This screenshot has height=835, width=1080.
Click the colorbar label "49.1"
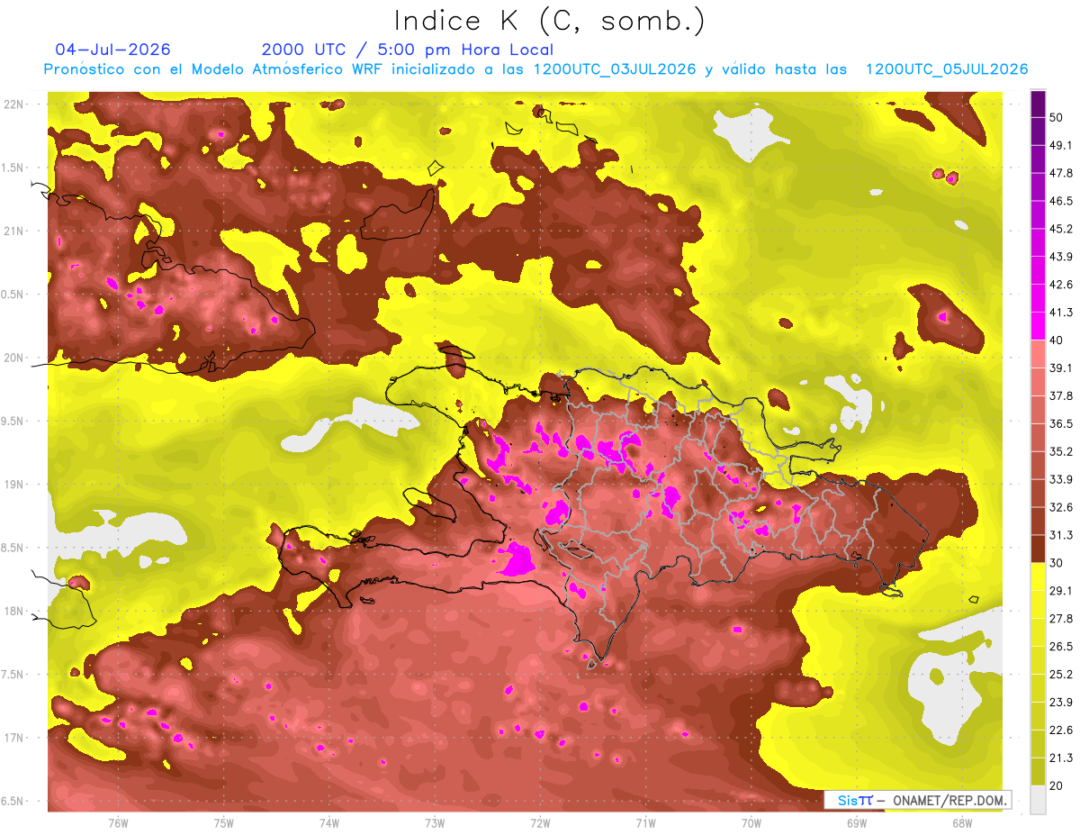[x=1061, y=145]
